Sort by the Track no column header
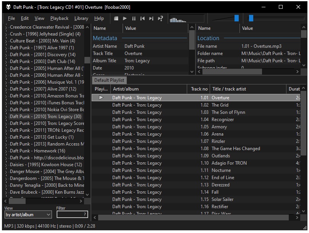Viewport: 309px width, 233px height. pyautogui.click(x=199, y=89)
